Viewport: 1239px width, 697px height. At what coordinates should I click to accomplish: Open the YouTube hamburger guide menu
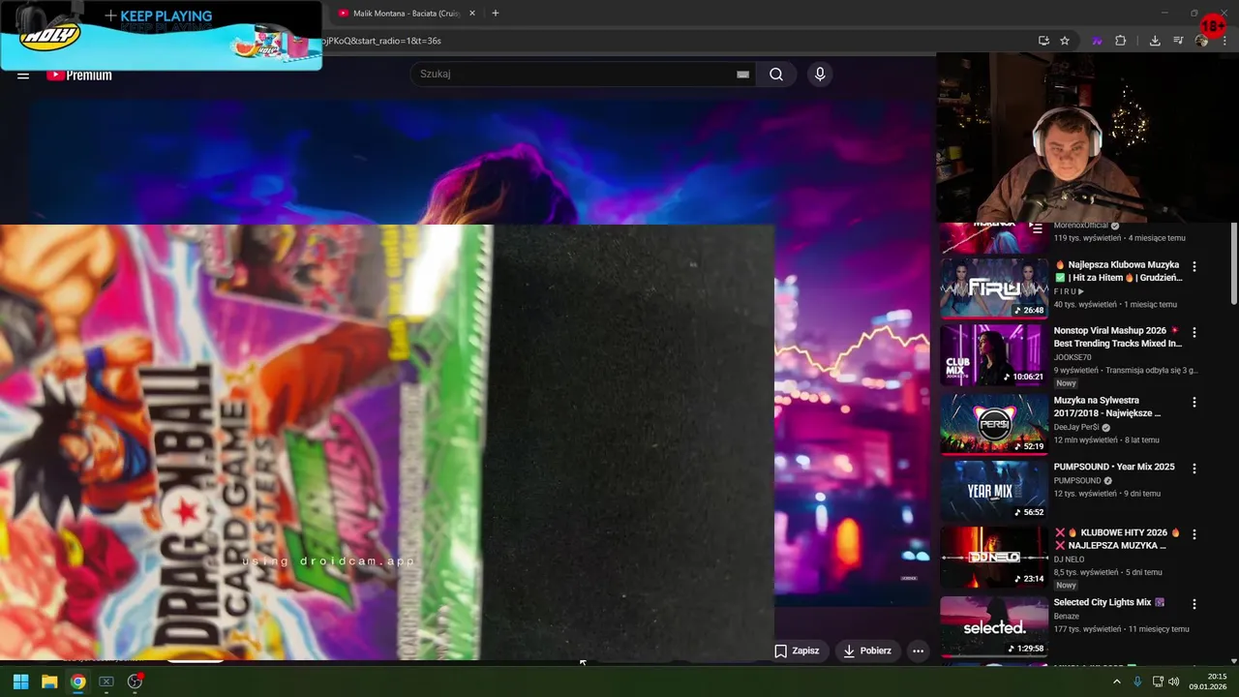pyautogui.click(x=23, y=76)
